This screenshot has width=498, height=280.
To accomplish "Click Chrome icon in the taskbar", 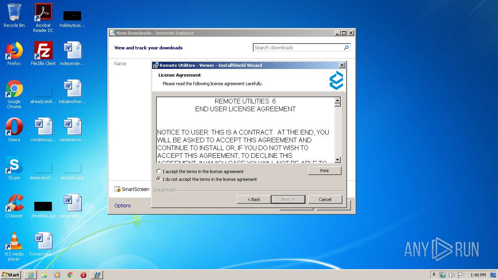I will coord(70,275).
